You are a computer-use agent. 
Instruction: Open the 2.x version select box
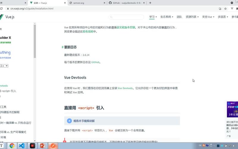click(4, 66)
